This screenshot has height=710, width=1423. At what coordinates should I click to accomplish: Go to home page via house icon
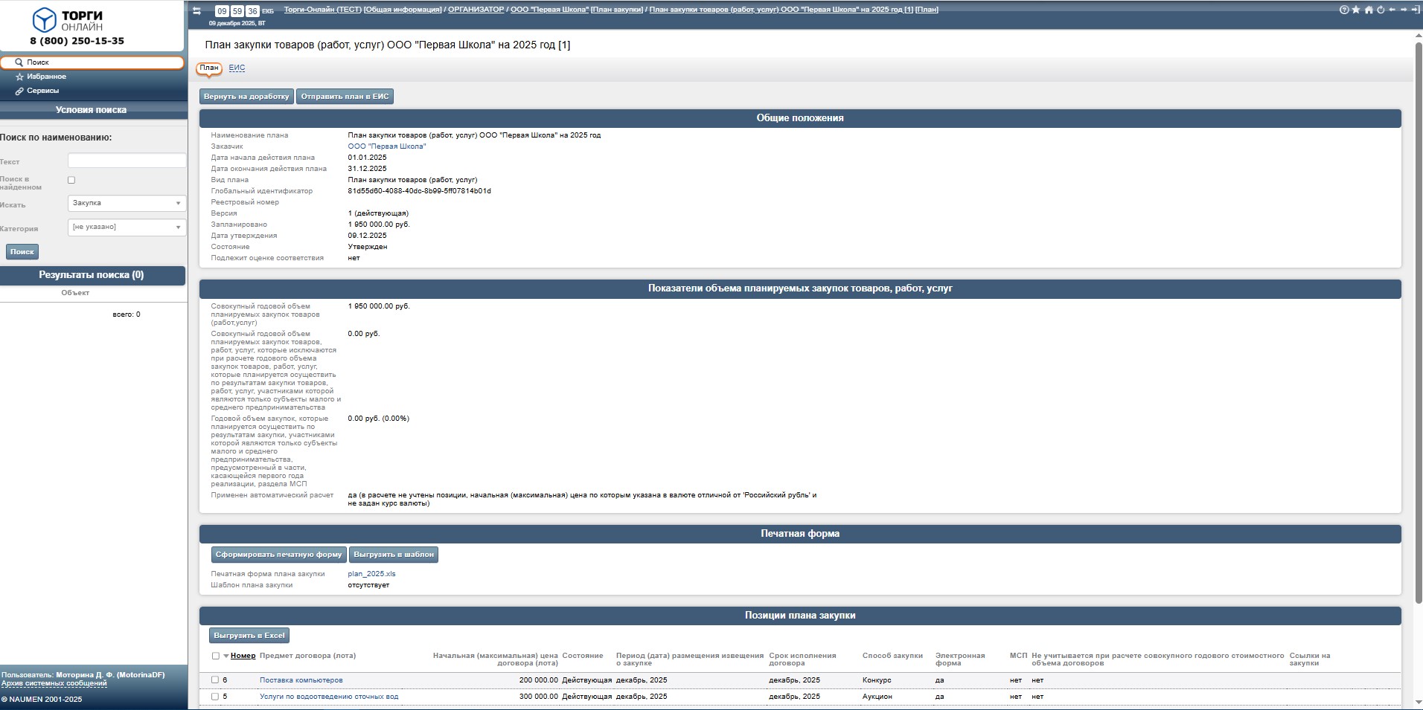[x=1368, y=10]
